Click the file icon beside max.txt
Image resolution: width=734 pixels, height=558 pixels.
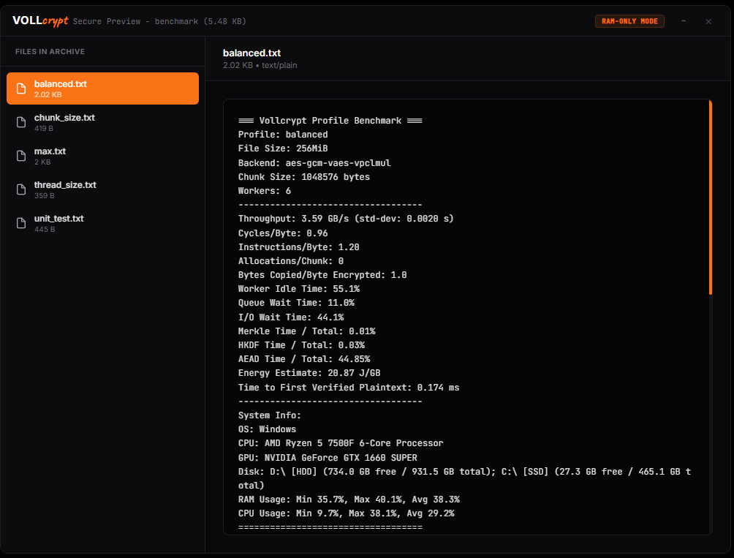21,156
